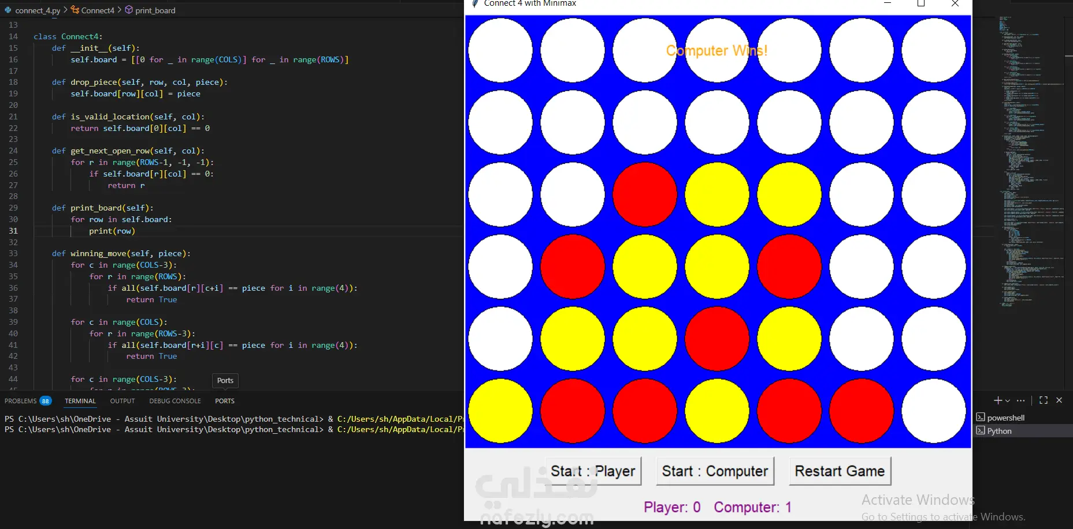Click the print_board method icon in the breadcrumb

pos(129,10)
